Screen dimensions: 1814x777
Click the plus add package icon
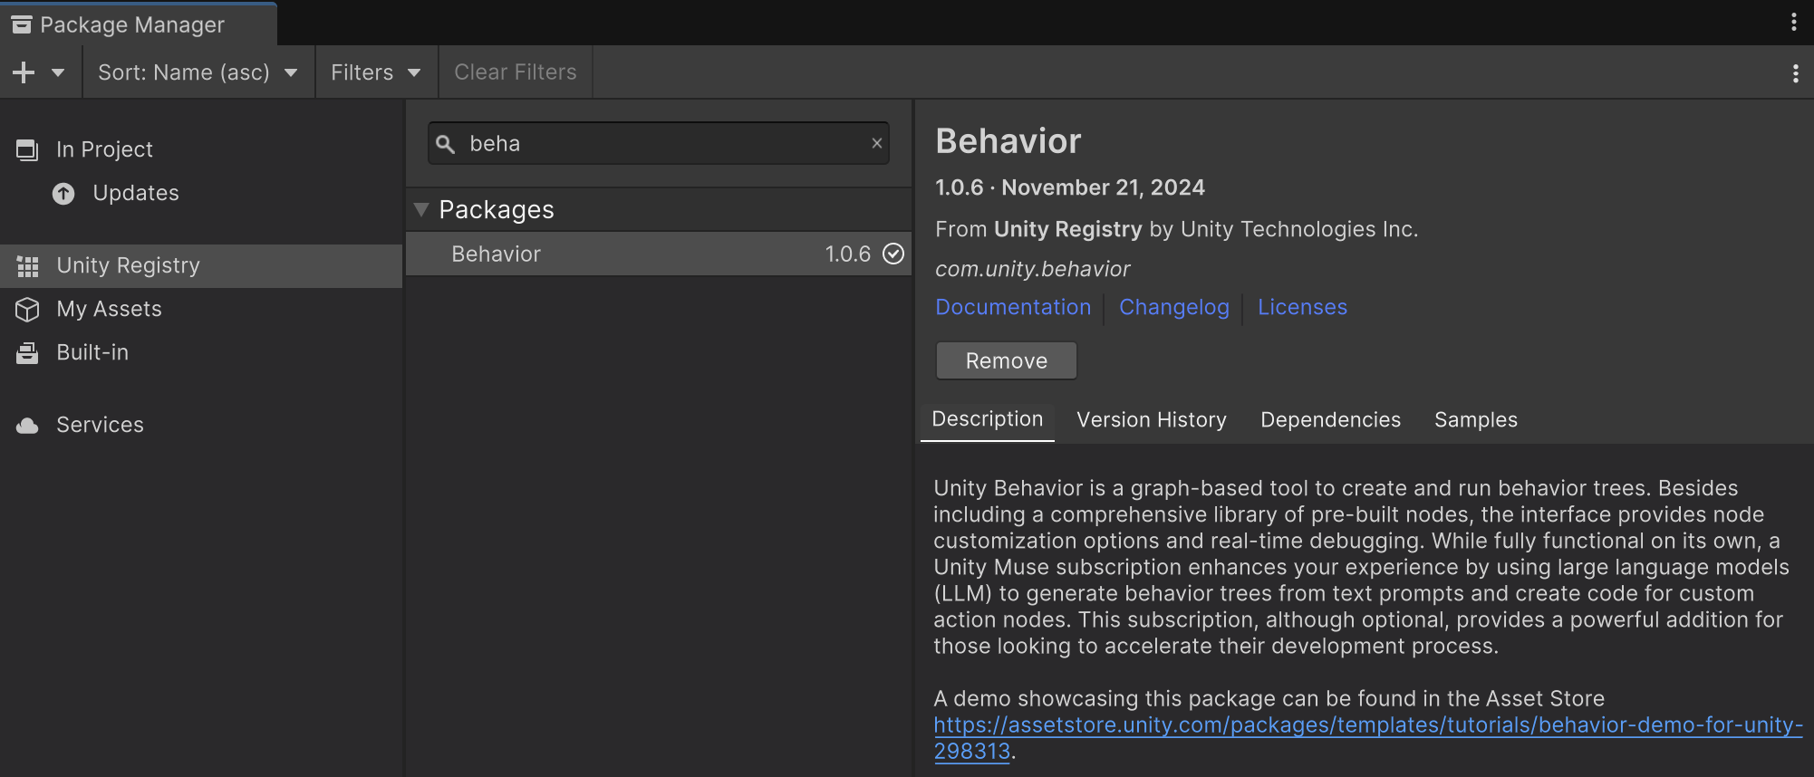tap(24, 72)
